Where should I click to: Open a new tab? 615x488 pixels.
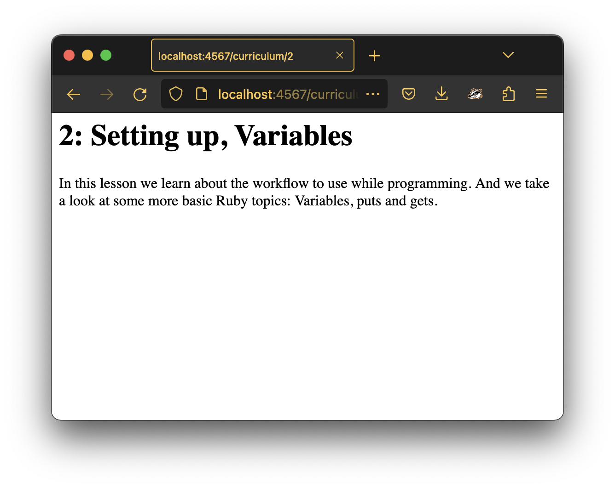[x=374, y=55]
